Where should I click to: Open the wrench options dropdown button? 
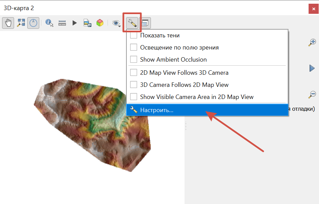[132, 23]
